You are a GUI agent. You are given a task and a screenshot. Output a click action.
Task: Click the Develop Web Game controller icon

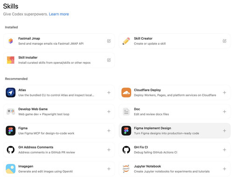pyautogui.click(x=11, y=112)
